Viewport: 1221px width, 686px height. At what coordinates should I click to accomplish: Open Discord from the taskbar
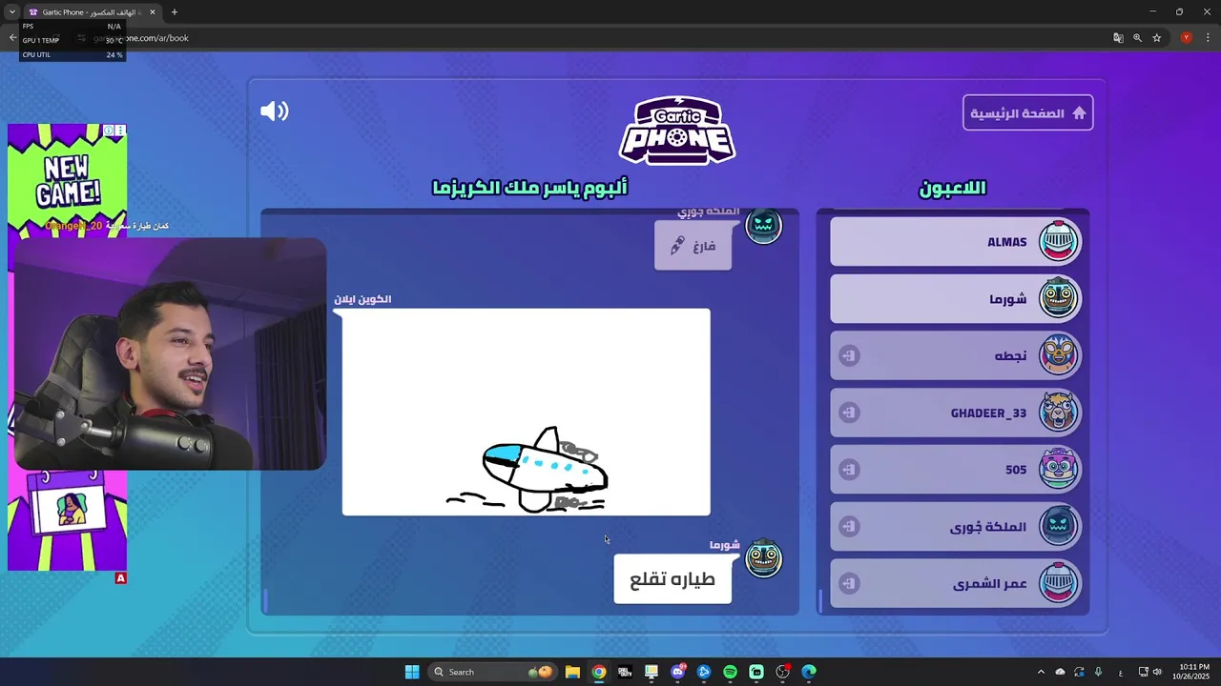678,672
